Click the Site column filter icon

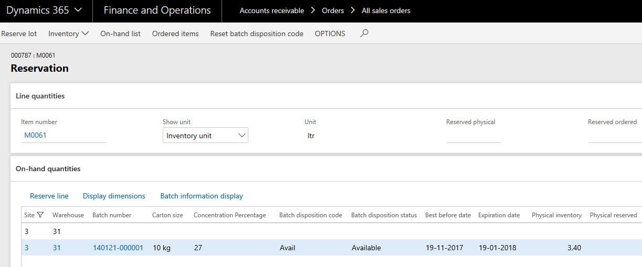click(40, 215)
